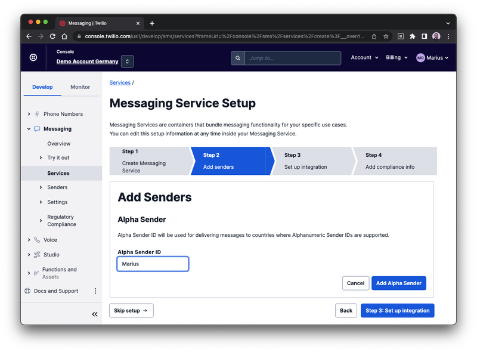Click the Messaging speech bubble icon
Screen dimensions: 477x352
click(x=37, y=128)
